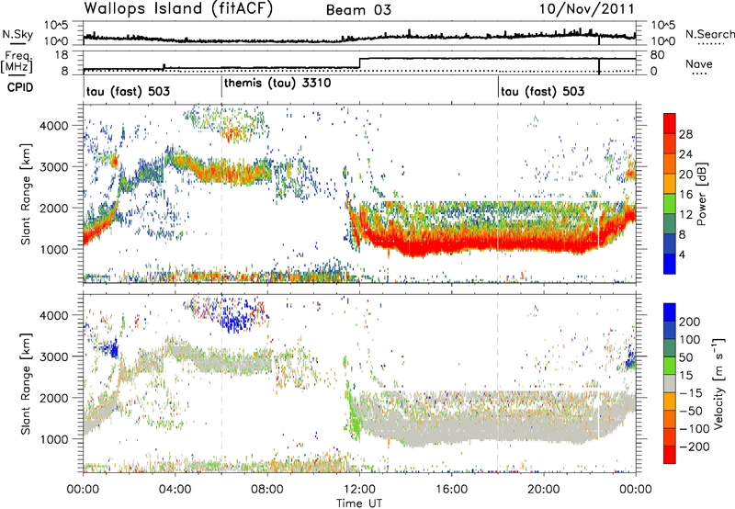
Task: Click the light green segment of power colorbar
Action: click(x=670, y=203)
